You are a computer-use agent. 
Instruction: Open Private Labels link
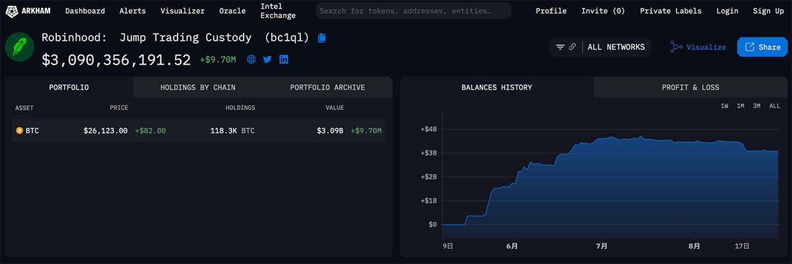point(671,11)
